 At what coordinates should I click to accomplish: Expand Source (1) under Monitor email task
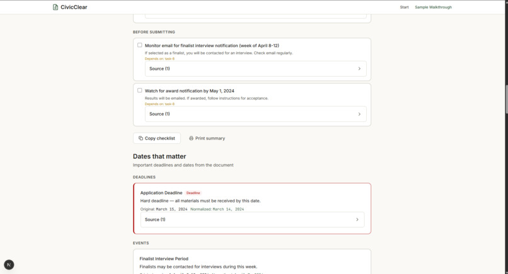tap(256, 68)
